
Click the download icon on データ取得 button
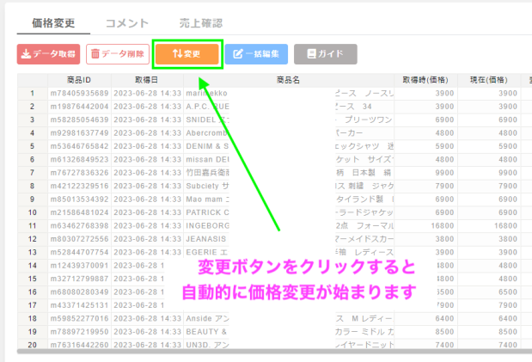tap(26, 54)
